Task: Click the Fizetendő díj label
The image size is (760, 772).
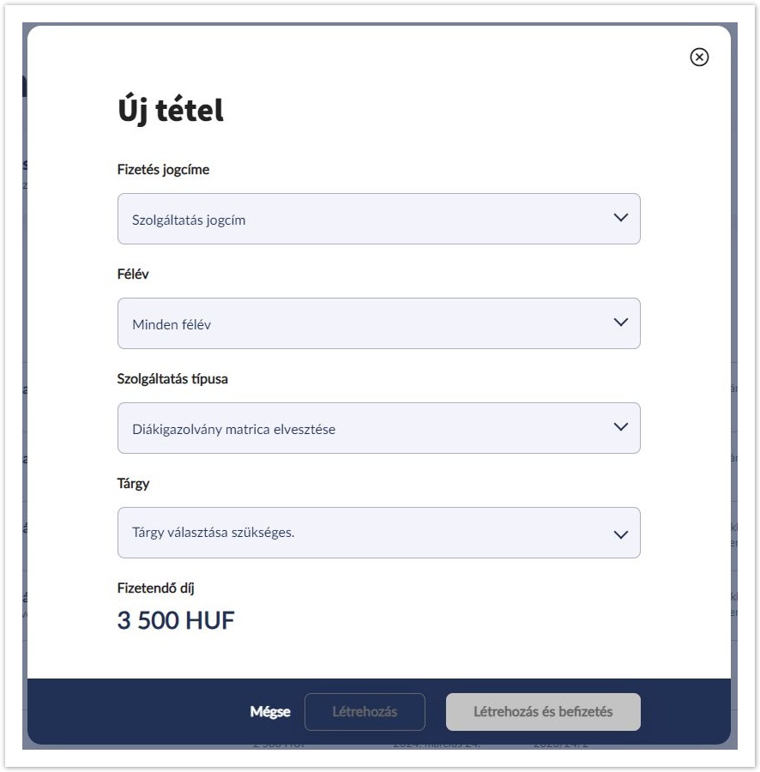Action: coord(156,588)
